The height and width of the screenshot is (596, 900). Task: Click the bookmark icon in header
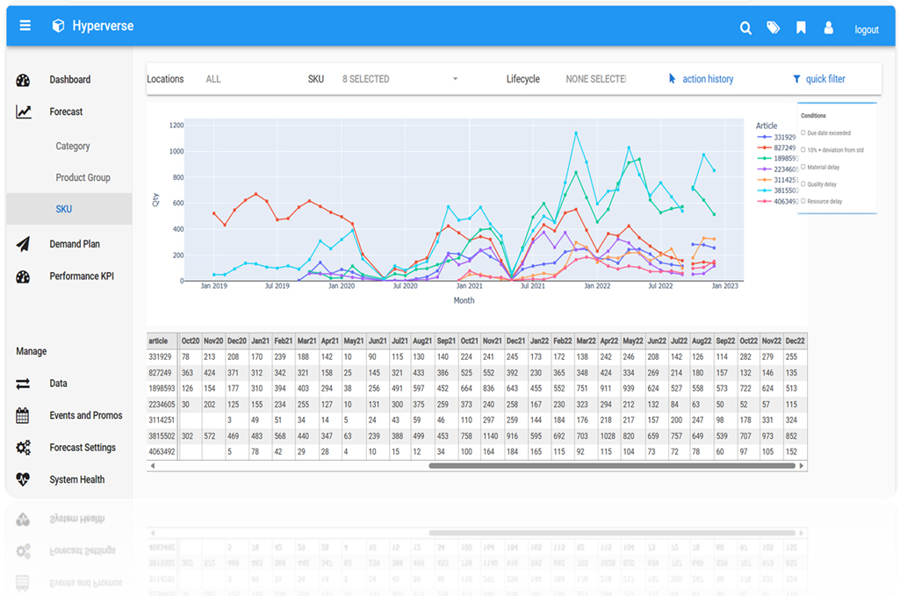(x=801, y=27)
